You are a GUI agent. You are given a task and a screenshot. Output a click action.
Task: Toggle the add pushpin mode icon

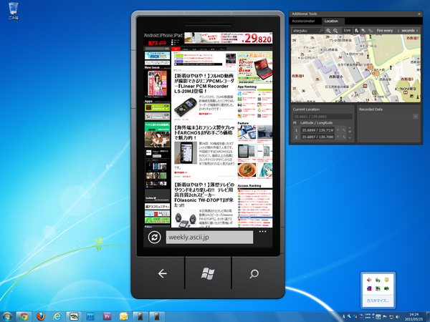(x=356, y=31)
